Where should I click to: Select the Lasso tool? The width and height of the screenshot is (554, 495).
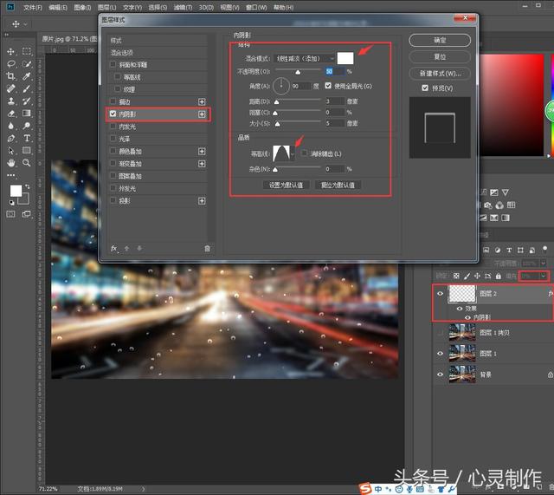point(11,64)
